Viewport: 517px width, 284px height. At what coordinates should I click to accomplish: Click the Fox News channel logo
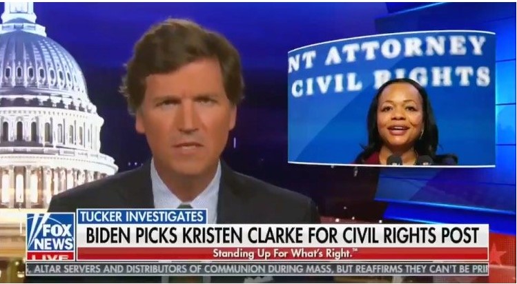pos(51,233)
